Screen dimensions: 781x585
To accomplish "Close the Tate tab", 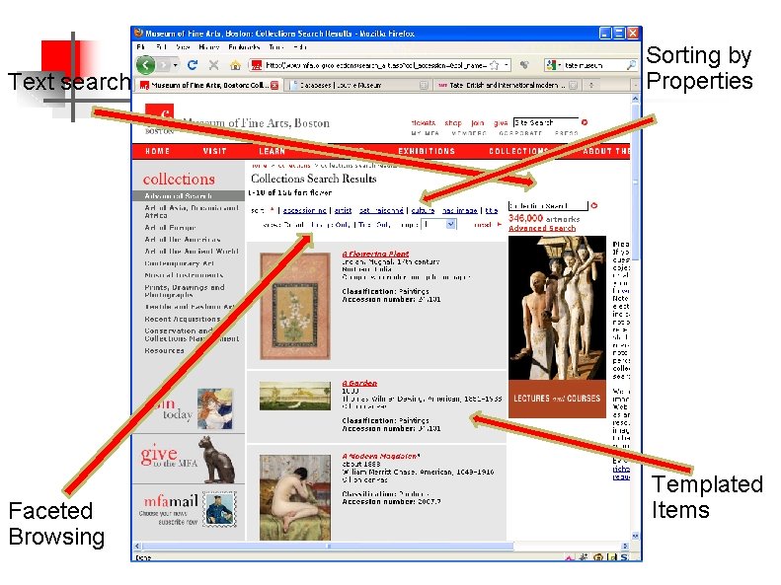I will tap(574, 85).
